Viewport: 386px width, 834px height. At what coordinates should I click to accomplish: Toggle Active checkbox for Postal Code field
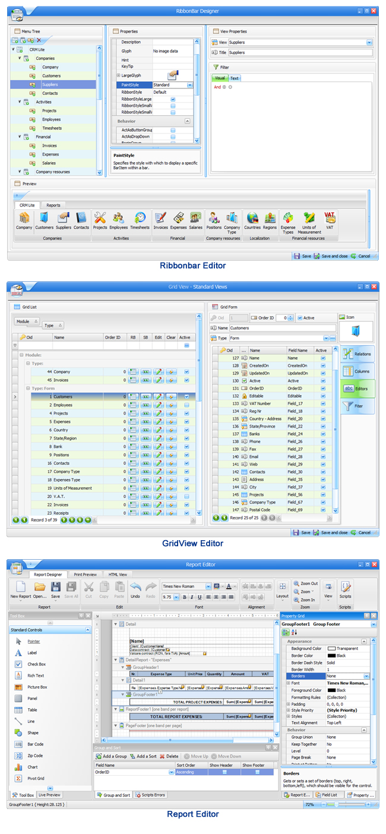pyautogui.click(x=323, y=509)
